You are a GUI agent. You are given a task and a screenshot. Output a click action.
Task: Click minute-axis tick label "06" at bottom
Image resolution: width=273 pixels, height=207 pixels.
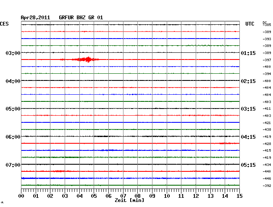coord(108,196)
